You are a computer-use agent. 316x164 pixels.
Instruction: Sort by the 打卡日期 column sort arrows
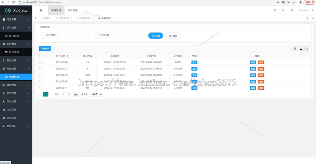68,56
